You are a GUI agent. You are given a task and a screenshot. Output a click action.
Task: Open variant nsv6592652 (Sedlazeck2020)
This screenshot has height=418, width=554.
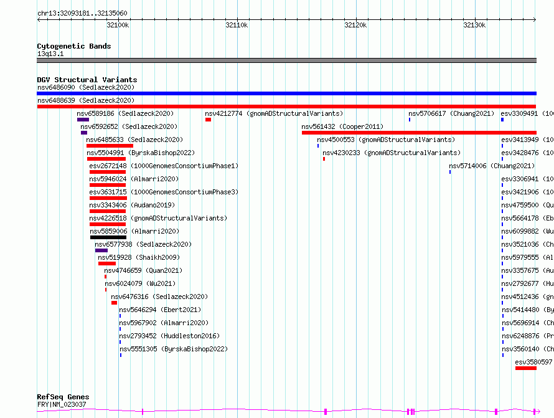pyautogui.click(x=129, y=126)
